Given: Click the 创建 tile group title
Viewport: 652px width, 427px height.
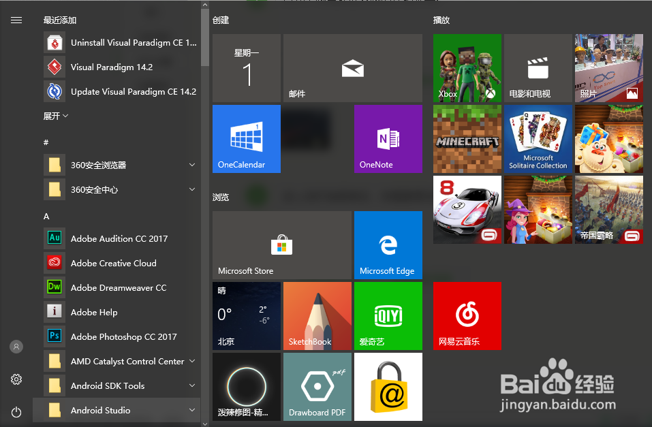Looking at the screenshot, I should (x=221, y=20).
